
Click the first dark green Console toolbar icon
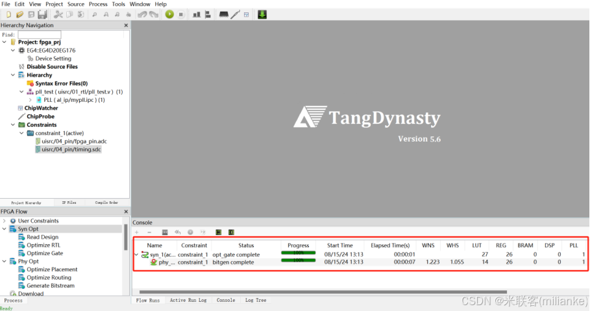coord(218,232)
